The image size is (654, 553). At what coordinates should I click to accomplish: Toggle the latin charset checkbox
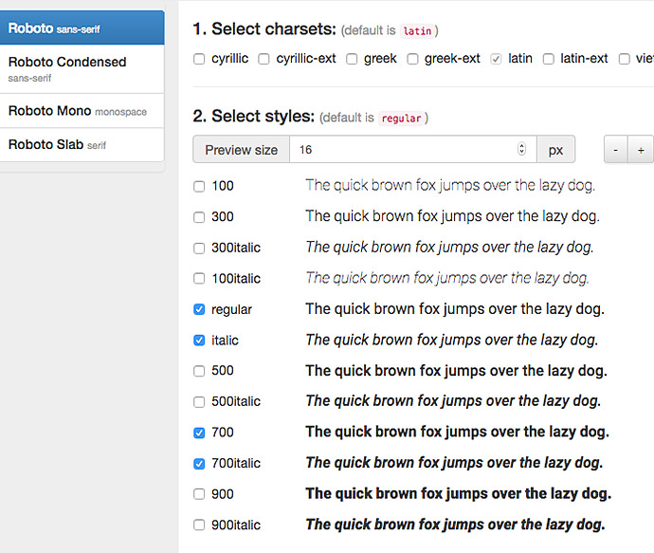[496, 59]
